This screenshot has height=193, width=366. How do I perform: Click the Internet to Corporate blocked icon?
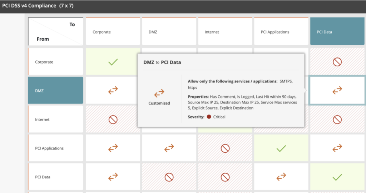tap(113, 120)
